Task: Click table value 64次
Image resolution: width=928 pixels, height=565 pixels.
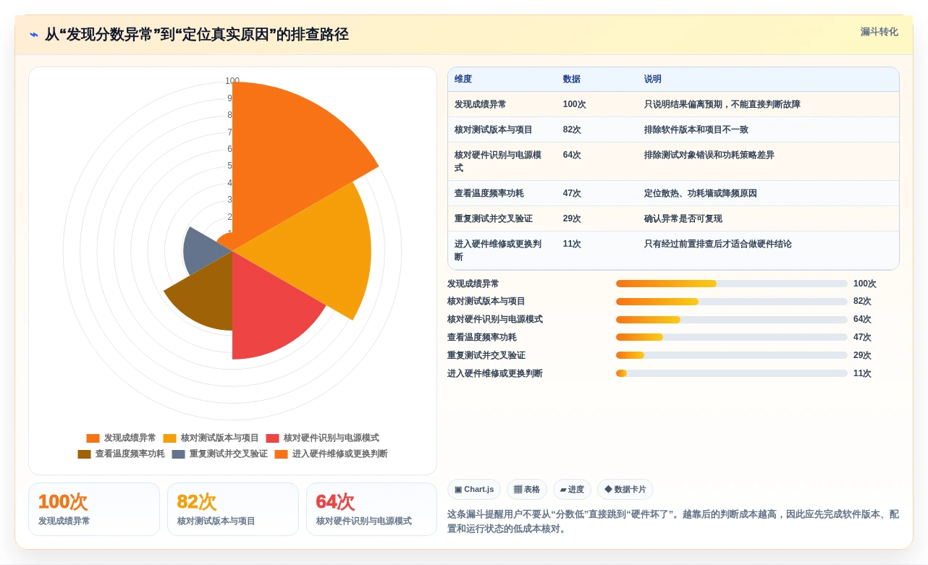Action: pos(572,156)
